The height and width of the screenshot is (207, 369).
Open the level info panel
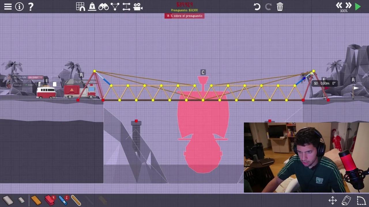(x=19, y=6)
